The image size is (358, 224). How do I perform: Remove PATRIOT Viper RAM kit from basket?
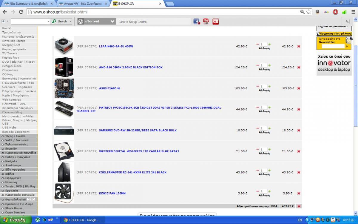(299, 109)
